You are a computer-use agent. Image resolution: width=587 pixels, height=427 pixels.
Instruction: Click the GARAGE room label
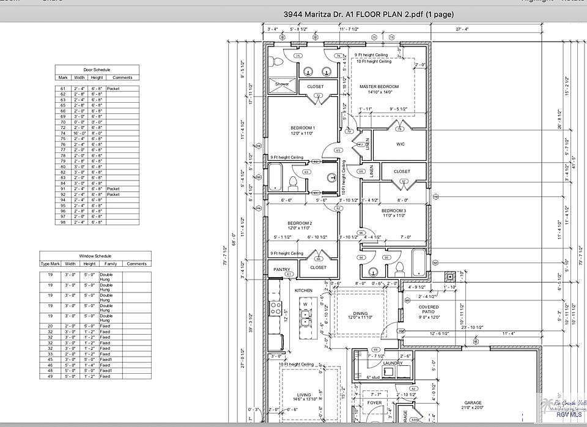pos(473,403)
